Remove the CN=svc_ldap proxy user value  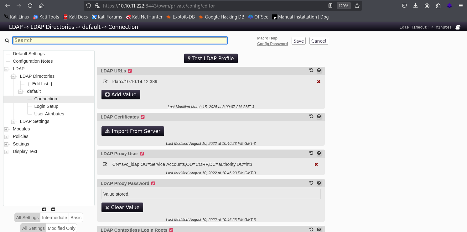(x=316, y=164)
